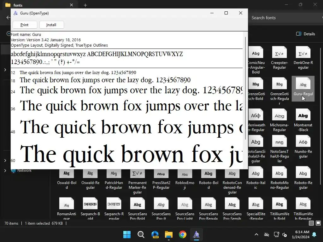Open Windows Search from the taskbar
Viewport: 323px width, 242px height.
coord(141,234)
